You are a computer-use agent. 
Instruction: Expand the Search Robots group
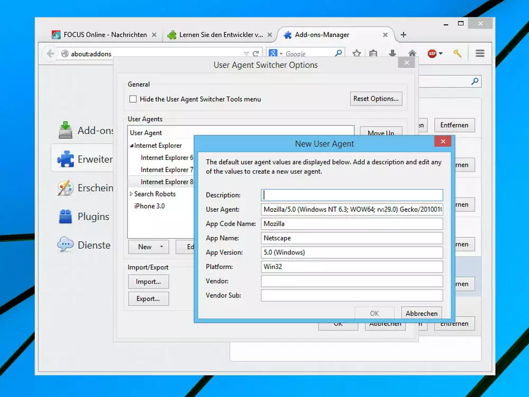pos(132,194)
